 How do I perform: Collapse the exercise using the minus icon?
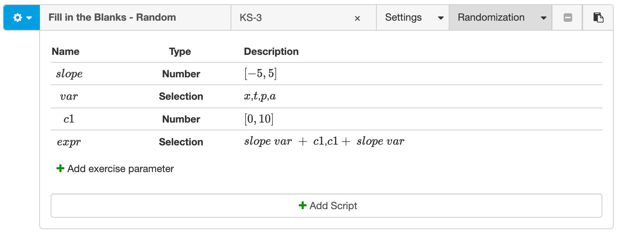568,17
